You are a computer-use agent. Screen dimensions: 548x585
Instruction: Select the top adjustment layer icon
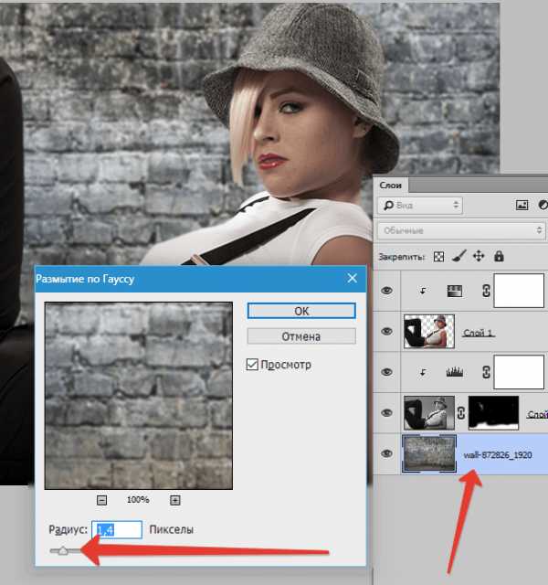point(455,291)
